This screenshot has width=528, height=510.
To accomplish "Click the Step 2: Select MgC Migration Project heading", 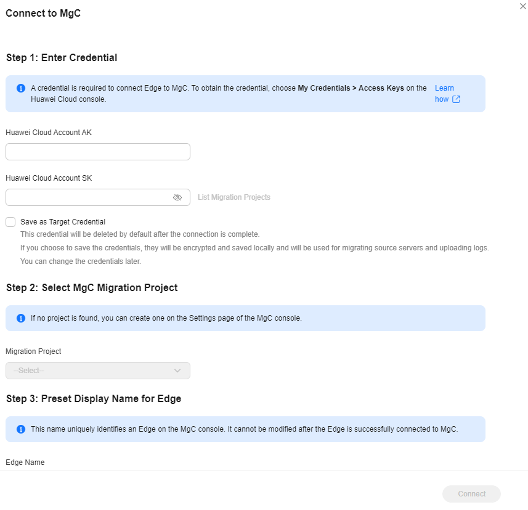I will [x=92, y=287].
